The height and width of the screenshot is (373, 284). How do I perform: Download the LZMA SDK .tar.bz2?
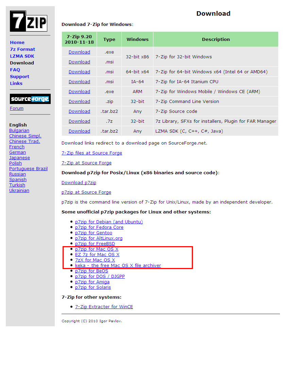click(79, 131)
